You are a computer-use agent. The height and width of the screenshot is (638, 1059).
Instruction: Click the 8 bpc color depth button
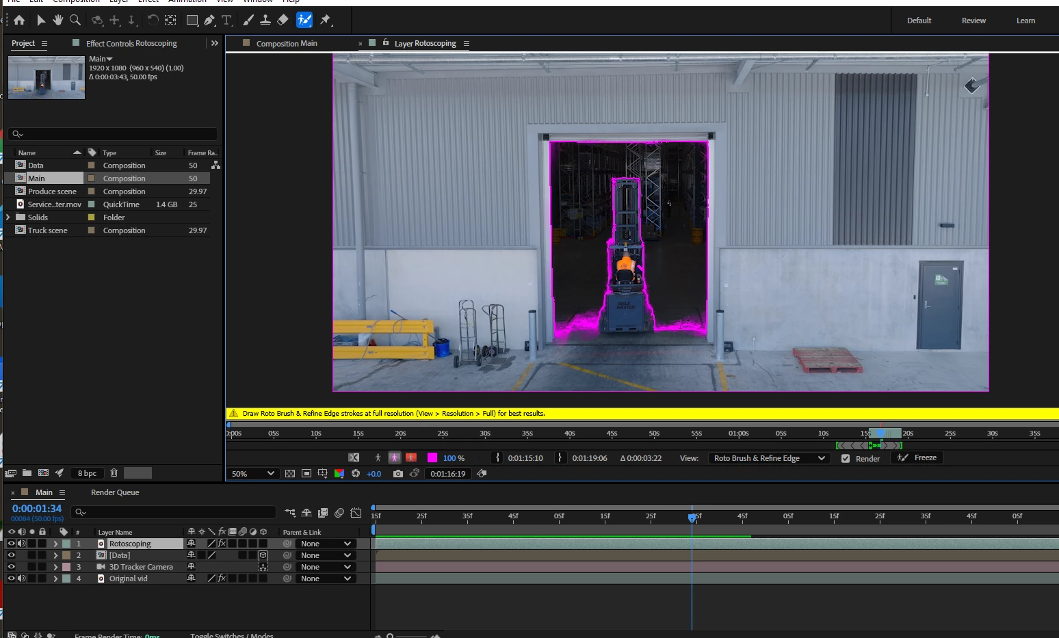coord(87,473)
